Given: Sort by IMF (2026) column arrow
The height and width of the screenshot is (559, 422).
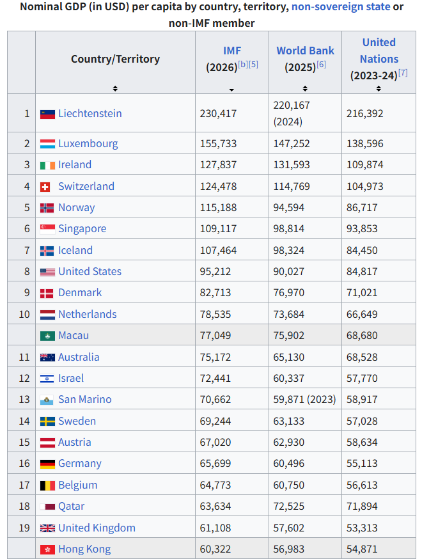Looking at the screenshot, I should click(x=231, y=90).
